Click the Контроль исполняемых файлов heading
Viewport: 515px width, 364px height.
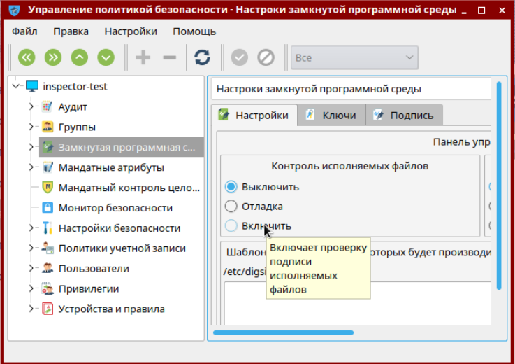pos(350,166)
